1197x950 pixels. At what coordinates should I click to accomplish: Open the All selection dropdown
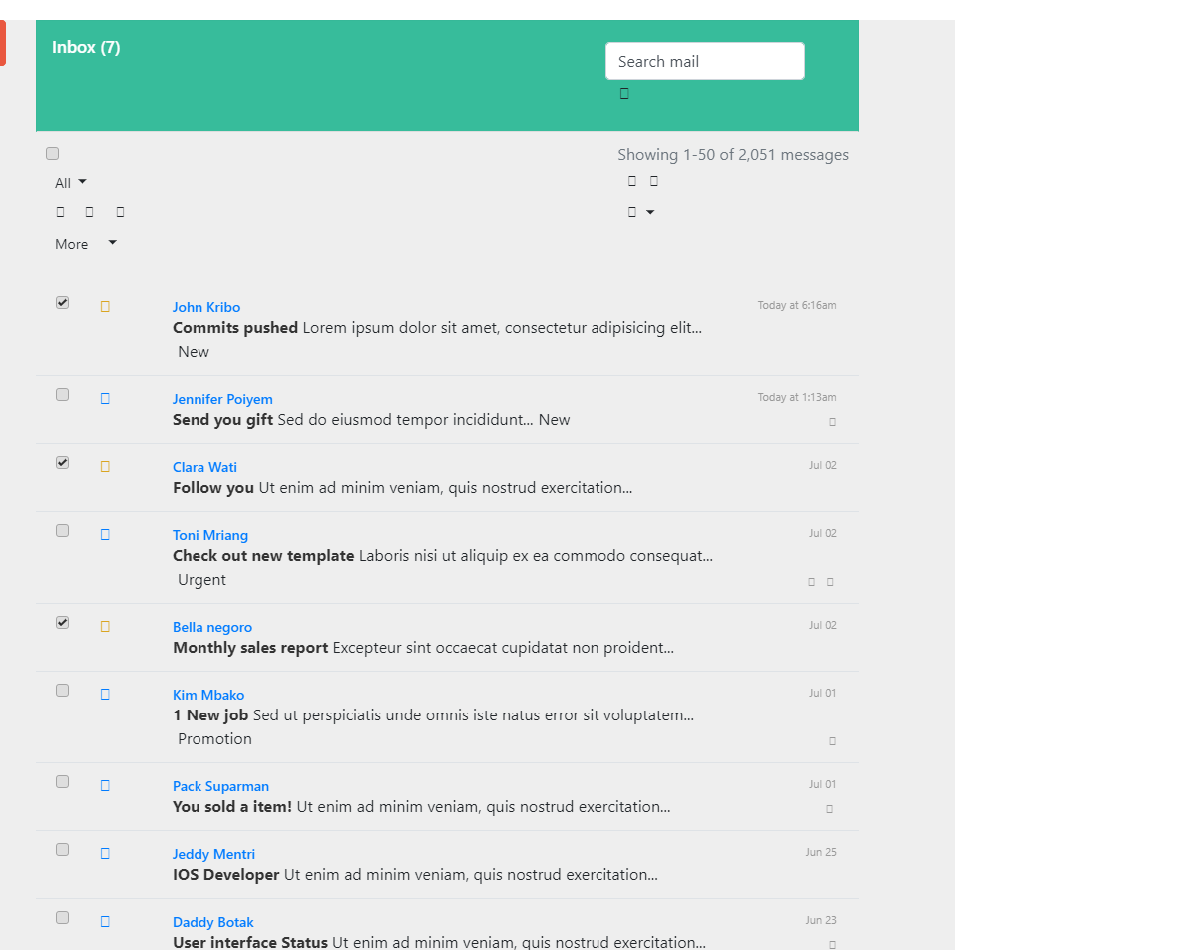point(70,183)
